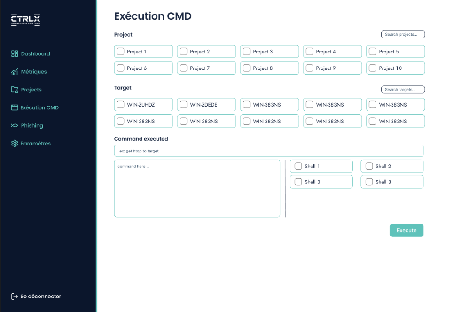Click the Paramètres gear icon
The image size is (470, 312).
[x=15, y=144]
